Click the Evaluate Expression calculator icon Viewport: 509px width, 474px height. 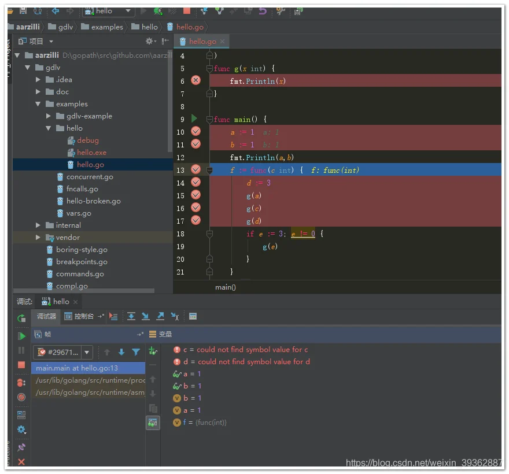coord(193,316)
